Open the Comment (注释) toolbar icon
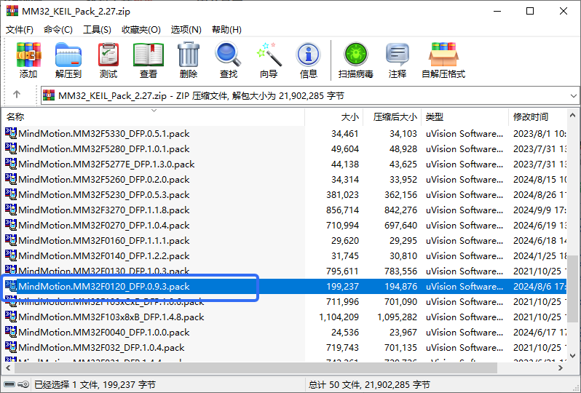 [398, 60]
